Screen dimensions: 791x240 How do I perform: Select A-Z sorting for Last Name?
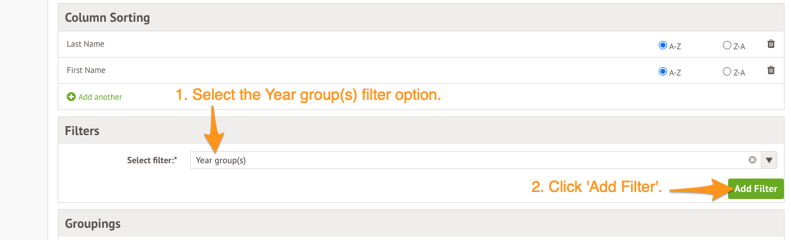point(663,45)
